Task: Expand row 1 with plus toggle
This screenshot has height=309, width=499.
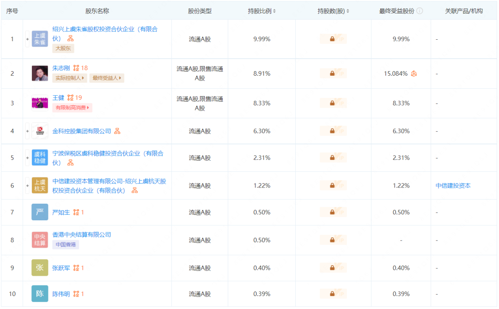Action: [27, 39]
